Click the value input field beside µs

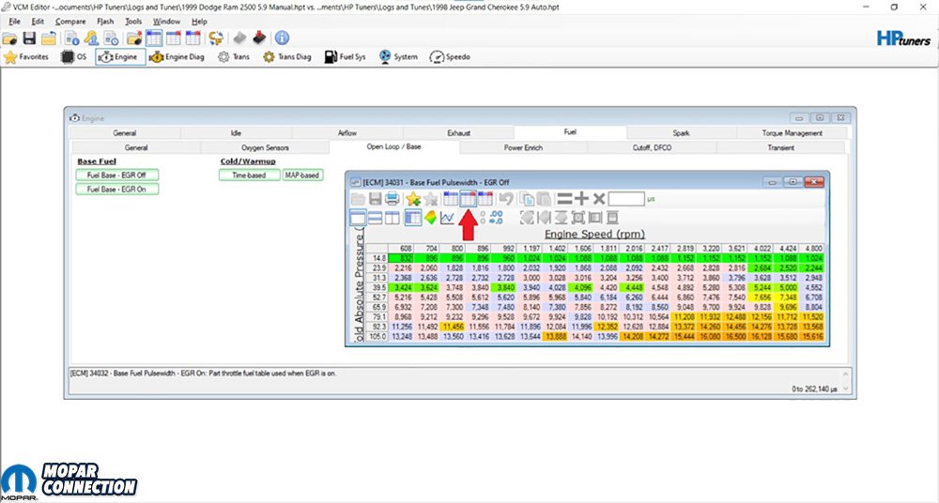coord(625,199)
